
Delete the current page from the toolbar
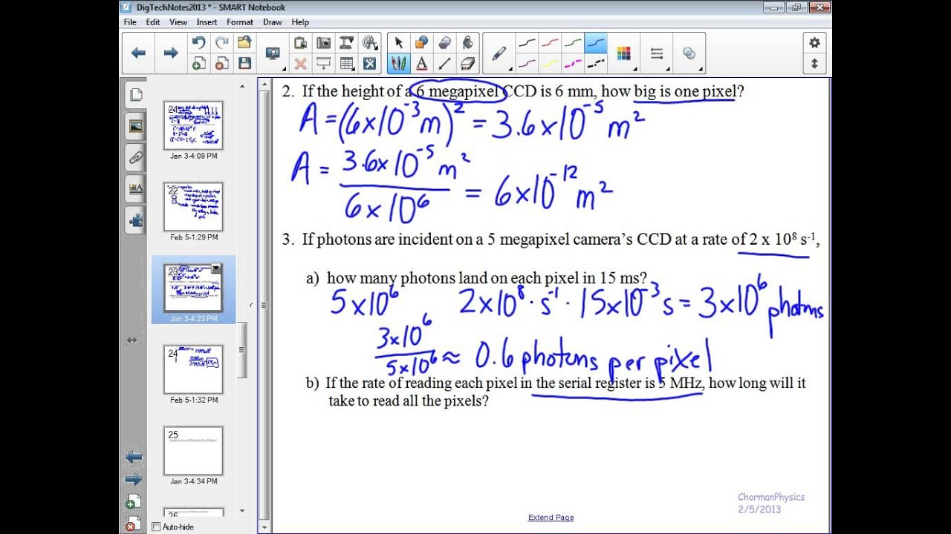(x=221, y=64)
